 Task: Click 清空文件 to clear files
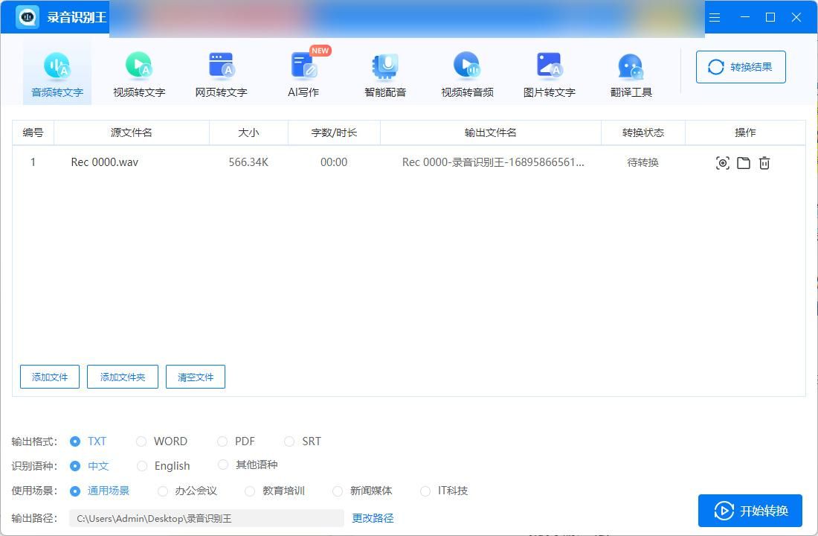coord(196,377)
